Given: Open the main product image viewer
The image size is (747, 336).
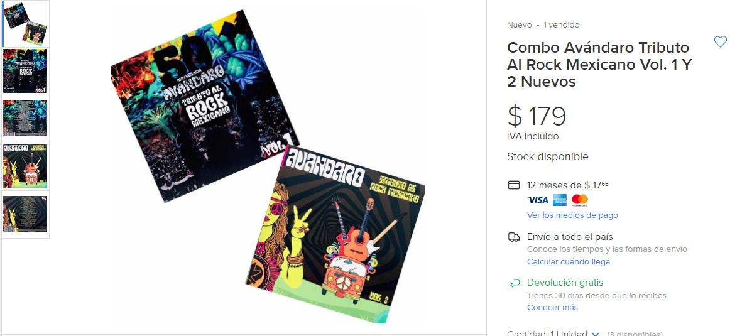Looking at the screenshot, I should coord(267,166).
